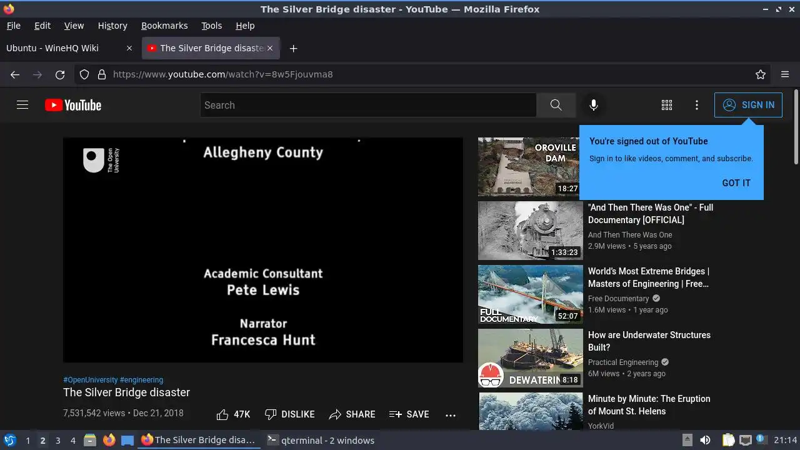This screenshot has width=800, height=450.
Task: Type in the YouTube Search field
Action: coord(368,105)
